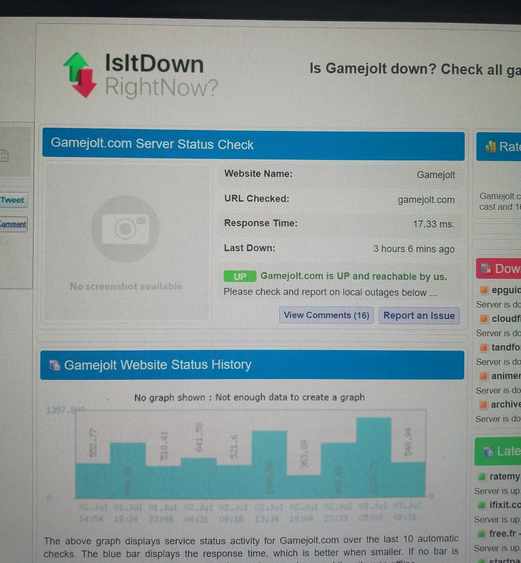The height and width of the screenshot is (563, 521).
Task: Click the tallest bar in response graph
Action: coord(373,457)
